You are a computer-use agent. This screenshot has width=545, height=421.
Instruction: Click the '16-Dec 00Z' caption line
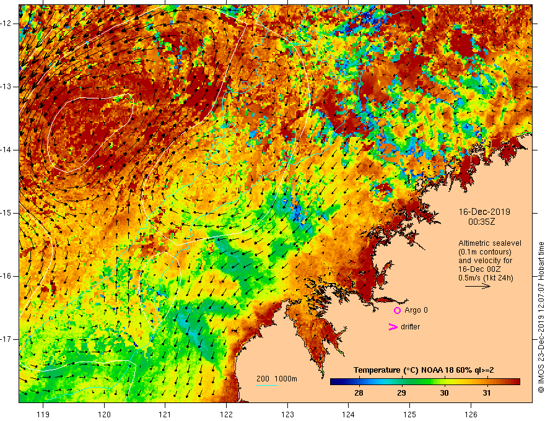tap(479, 269)
